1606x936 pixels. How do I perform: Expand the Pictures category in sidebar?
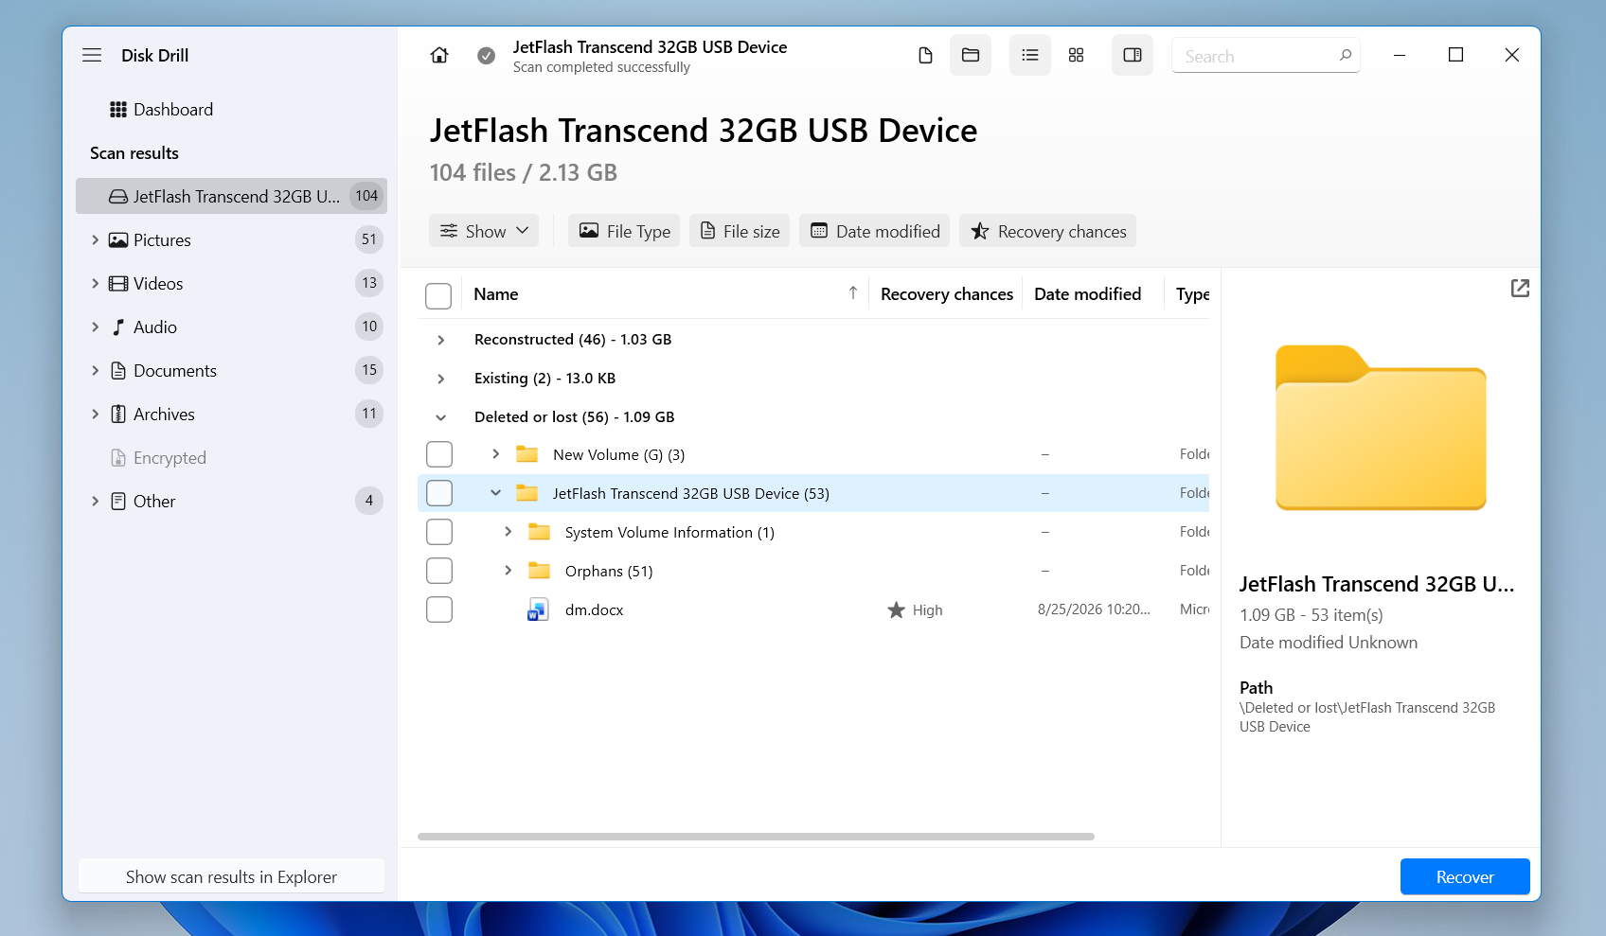tap(95, 240)
